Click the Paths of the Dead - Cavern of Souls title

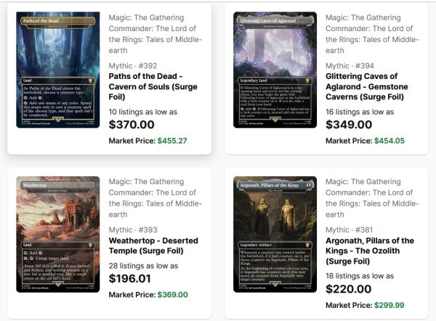point(153,86)
